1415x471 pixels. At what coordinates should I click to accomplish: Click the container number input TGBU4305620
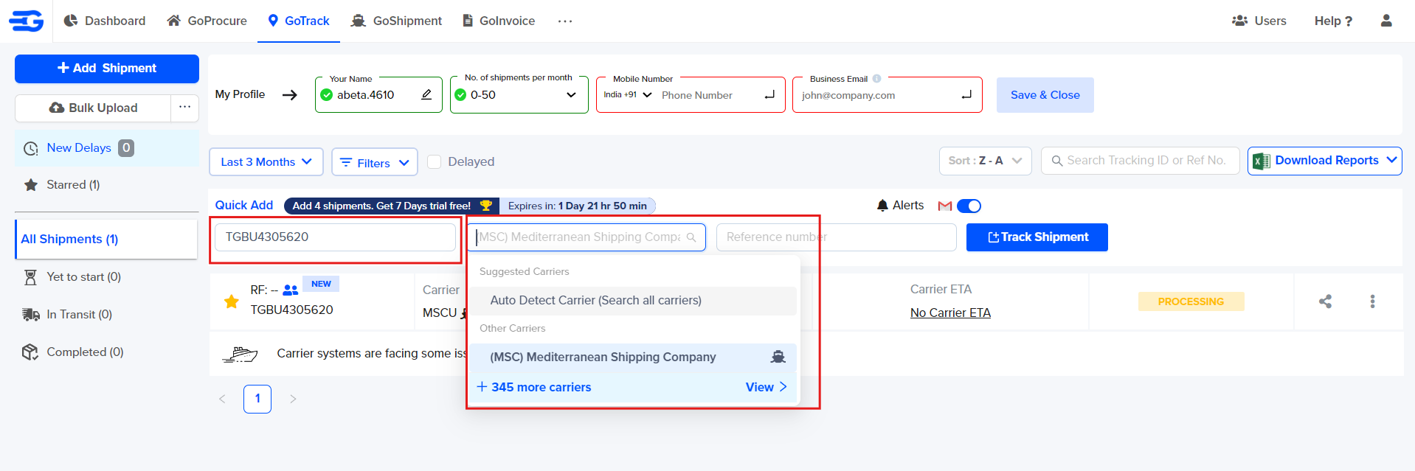[x=335, y=237]
